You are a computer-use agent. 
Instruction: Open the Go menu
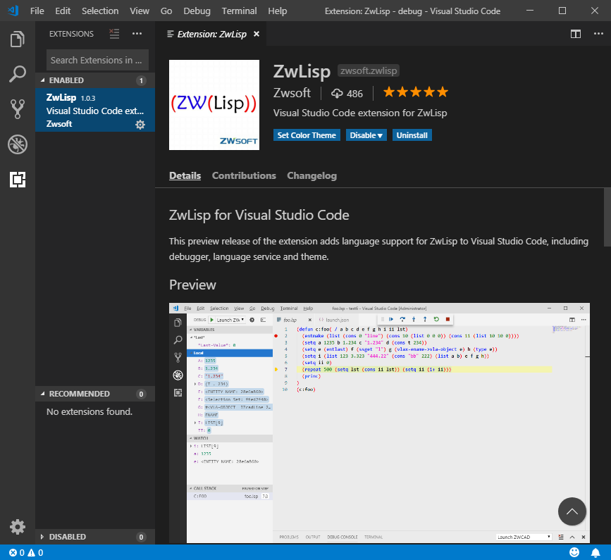166,11
